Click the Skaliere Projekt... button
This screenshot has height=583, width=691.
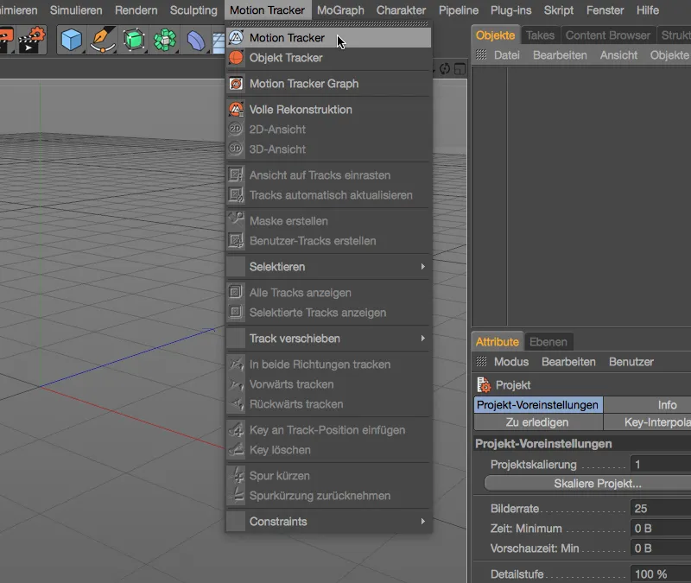[x=587, y=484]
